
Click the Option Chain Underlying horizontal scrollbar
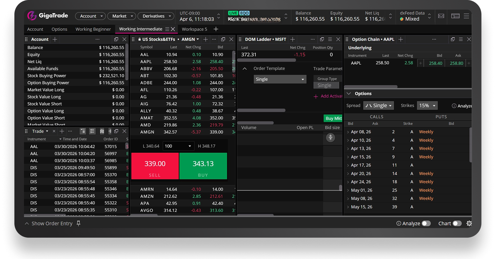coord(371,87)
